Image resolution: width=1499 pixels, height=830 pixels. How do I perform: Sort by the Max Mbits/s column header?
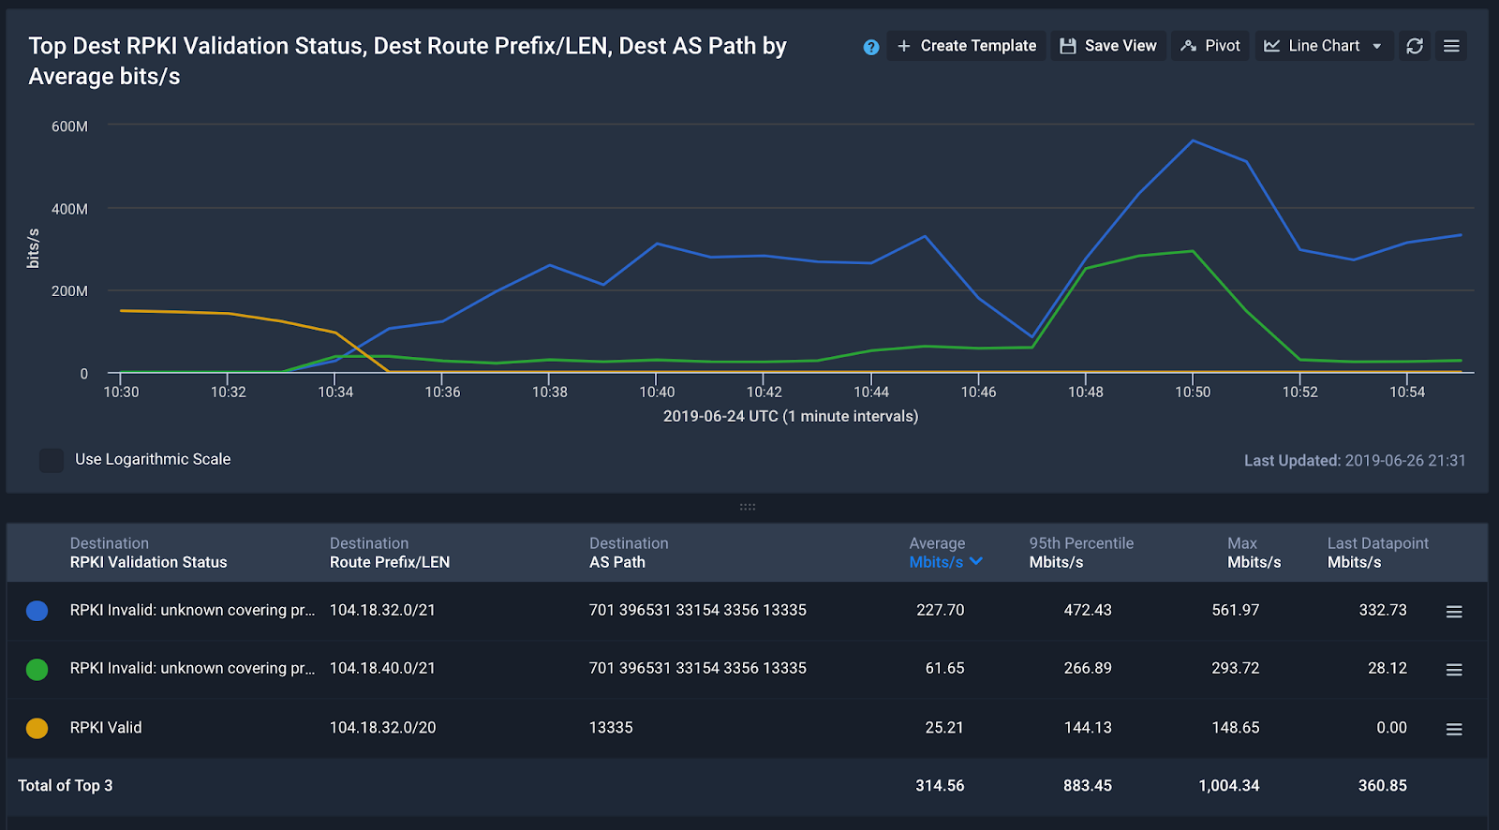coord(1254,553)
